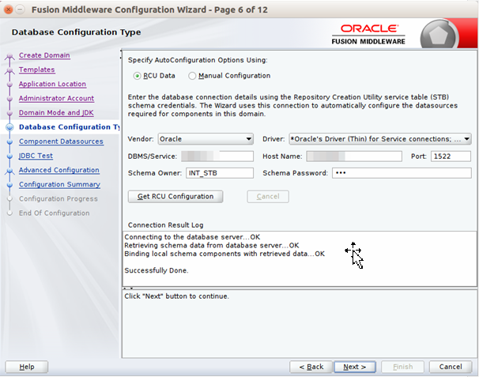Click the Administrator Account step bullet
479x377 pixels.
(x=9, y=98)
